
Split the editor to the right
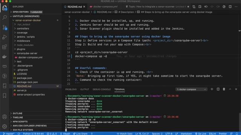pos(230,7)
